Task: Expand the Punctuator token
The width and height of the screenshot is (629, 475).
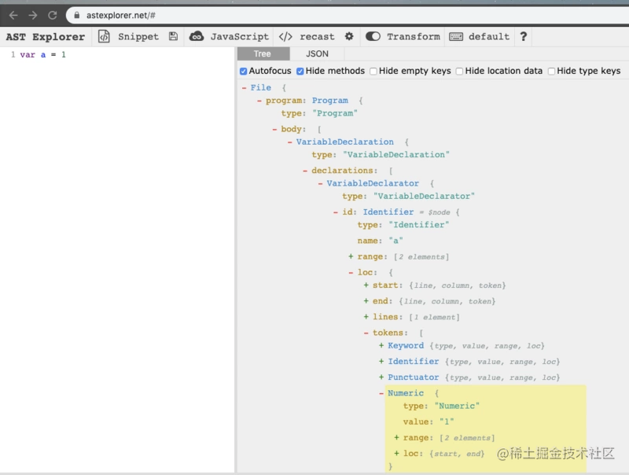Action: tap(381, 377)
